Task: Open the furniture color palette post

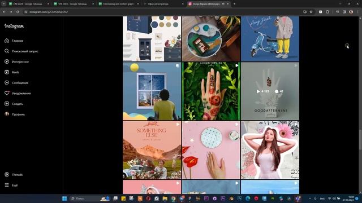Action: [152, 39]
